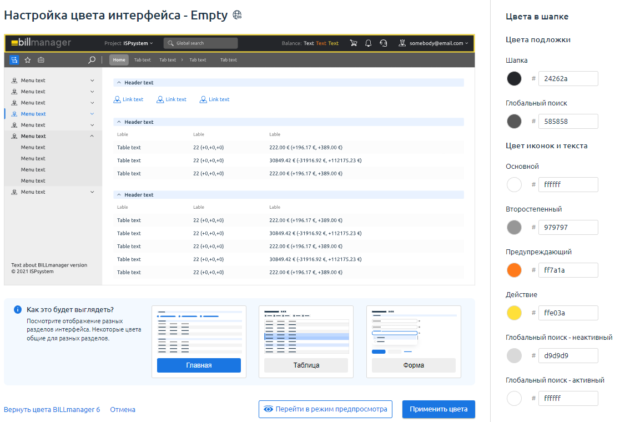The height and width of the screenshot is (422, 620).
Task: Click Вернуть цвета BILLmanager 6 link
Action: 52,410
